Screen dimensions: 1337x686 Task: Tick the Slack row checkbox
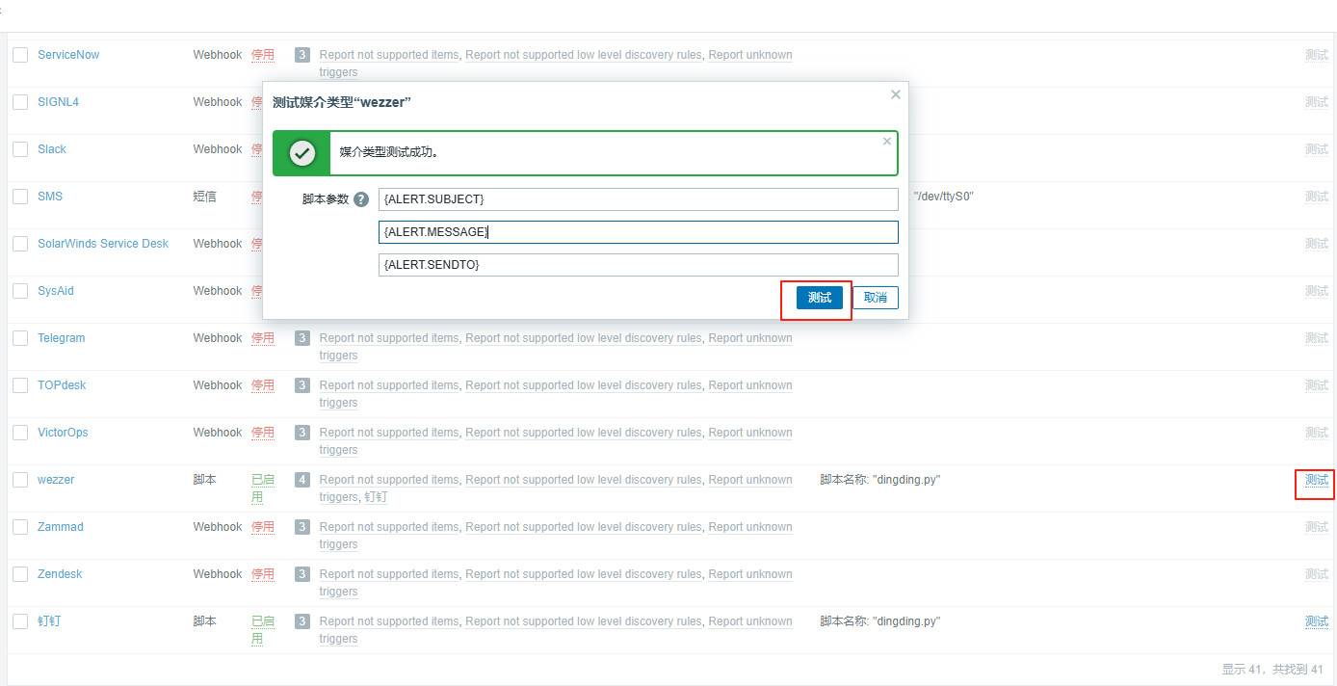(x=20, y=149)
